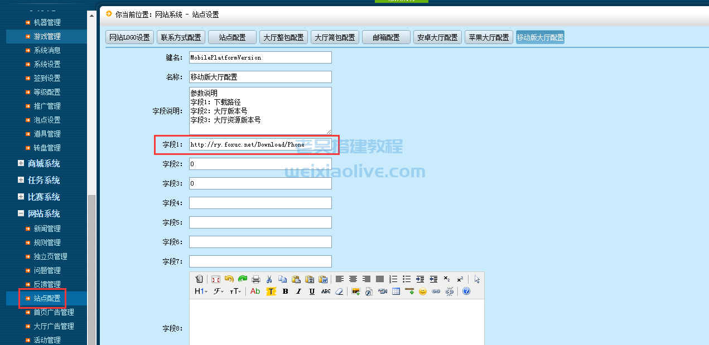
Task: Click the Insert Emoticon smiley icon
Action: tap(423, 292)
